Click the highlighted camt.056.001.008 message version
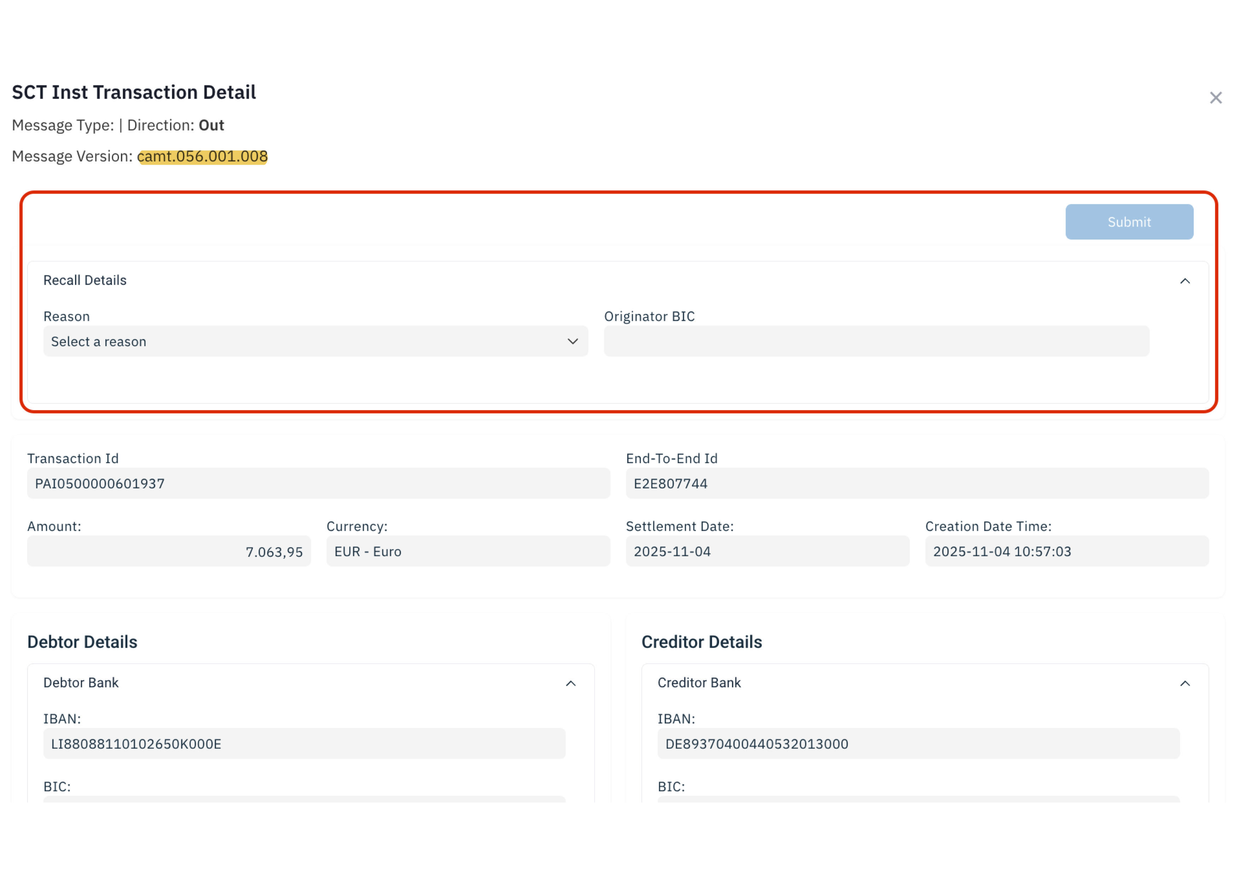 [203, 156]
